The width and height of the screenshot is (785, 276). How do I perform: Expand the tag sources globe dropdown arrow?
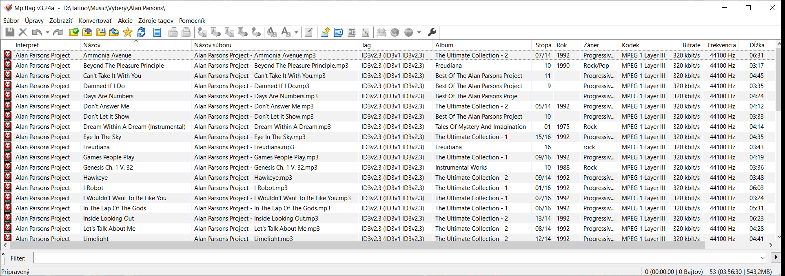pyautogui.click(x=419, y=32)
